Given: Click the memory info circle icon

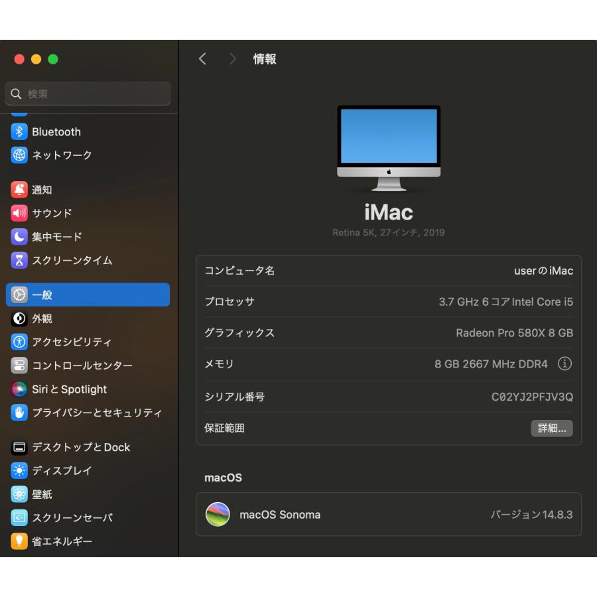Looking at the screenshot, I should click(x=564, y=364).
